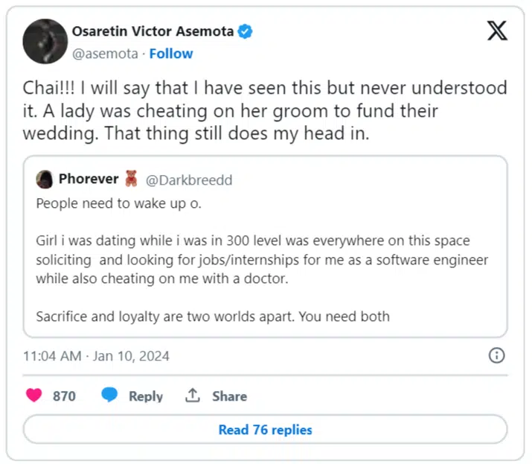The height and width of the screenshot is (464, 532).
Task: Click the share arrow icon
Action: coord(193,395)
